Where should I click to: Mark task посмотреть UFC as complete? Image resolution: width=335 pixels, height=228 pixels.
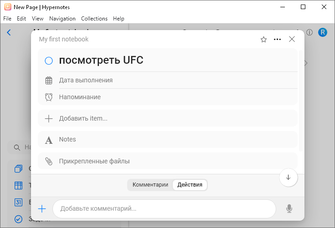(49, 61)
